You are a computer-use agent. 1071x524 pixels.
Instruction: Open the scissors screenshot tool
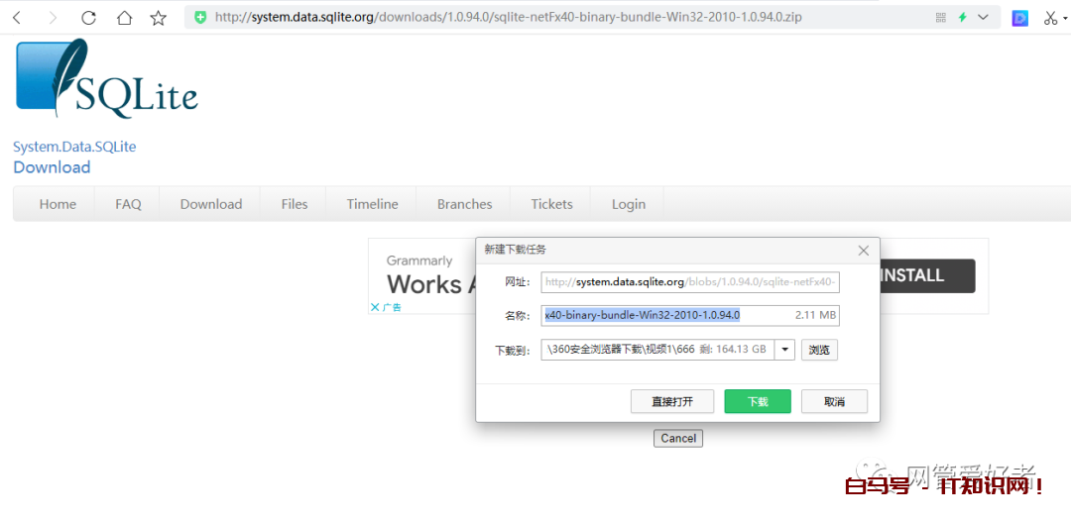point(1050,18)
